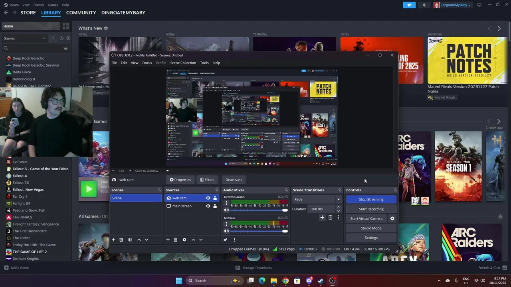Mute Desktop Audio speaker icon
Image resolution: width=511 pixels, height=287 pixels.
pyautogui.click(x=226, y=210)
